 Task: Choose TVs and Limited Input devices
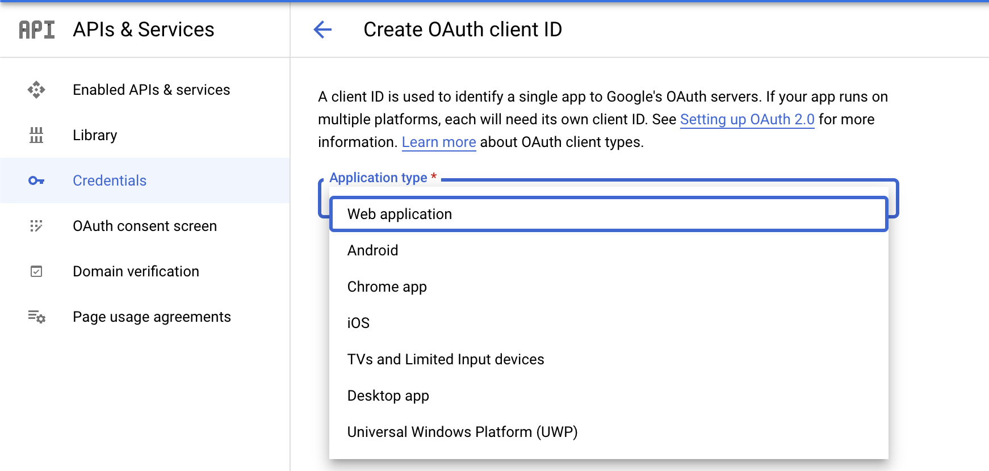pyautogui.click(x=445, y=359)
